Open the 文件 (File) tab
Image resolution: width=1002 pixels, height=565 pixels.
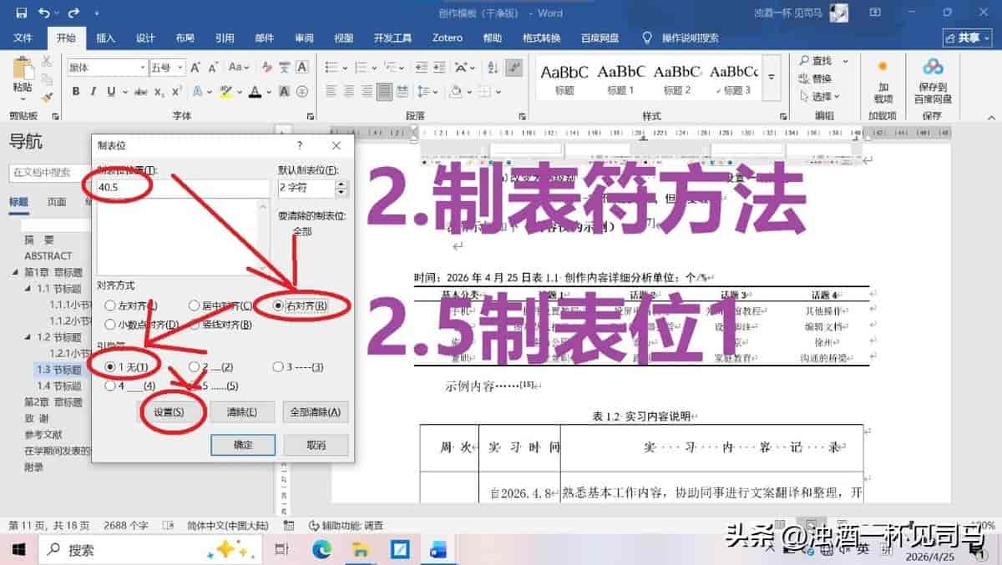(23, 38)
